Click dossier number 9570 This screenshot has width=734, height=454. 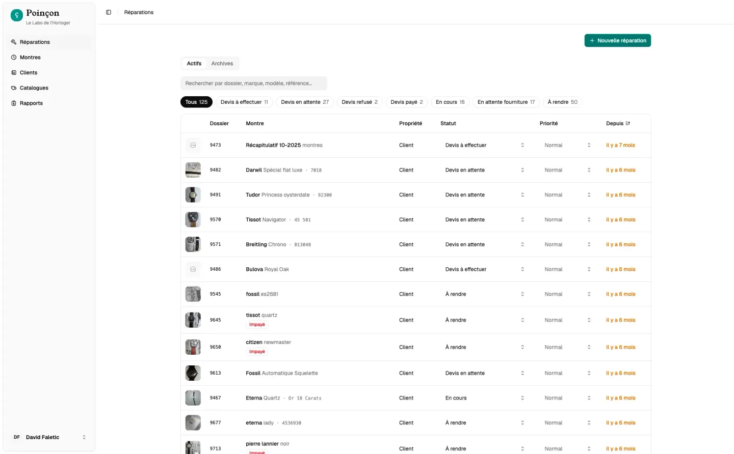[x=216, y=220]
